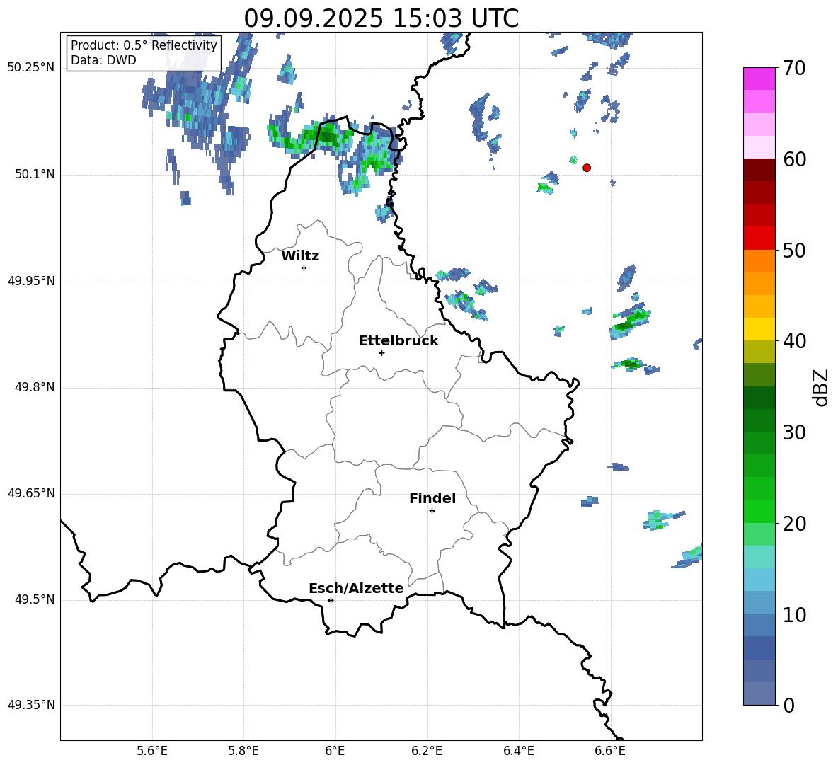Image resolution: width=838 pixels, height=765 pixels.
Task: Click the 50.25°N latitude label
Action: tap(31, 68)
